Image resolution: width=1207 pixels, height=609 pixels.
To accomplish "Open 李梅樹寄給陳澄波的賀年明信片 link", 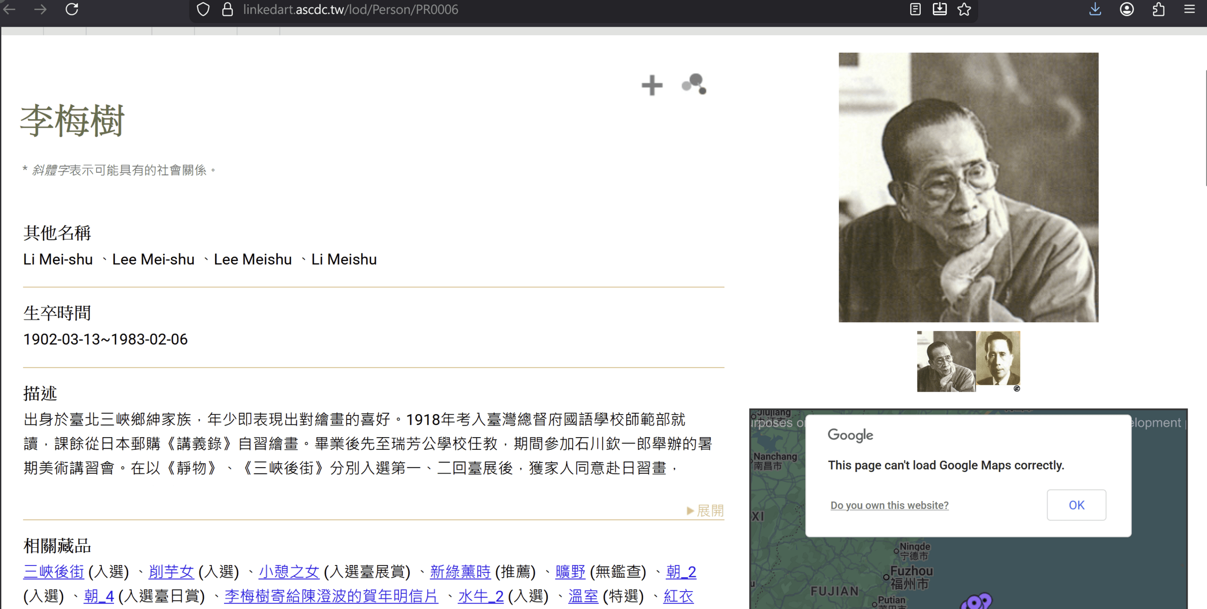I will [331, 596].
